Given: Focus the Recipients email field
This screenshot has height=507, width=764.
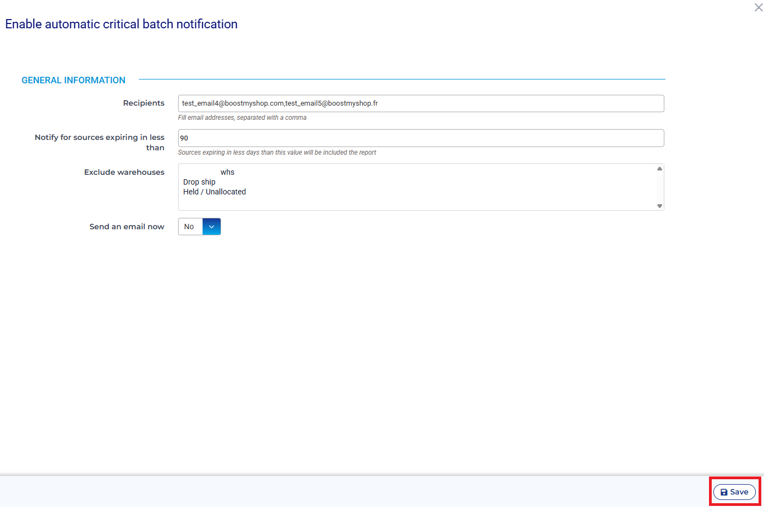Looking at the screenshot, I should point(420,103).
